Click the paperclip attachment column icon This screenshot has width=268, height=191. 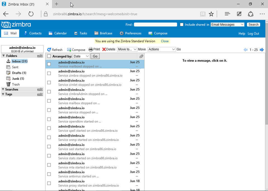click(x=141, y=56)
